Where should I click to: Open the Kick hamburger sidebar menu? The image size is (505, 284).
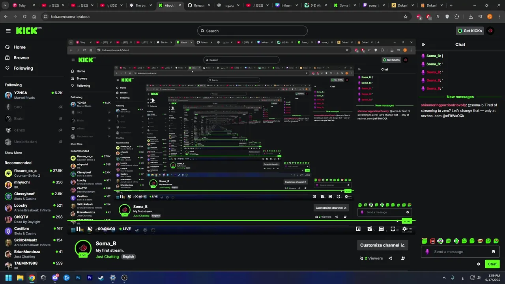pyautogui.click(x=8, y=31)
